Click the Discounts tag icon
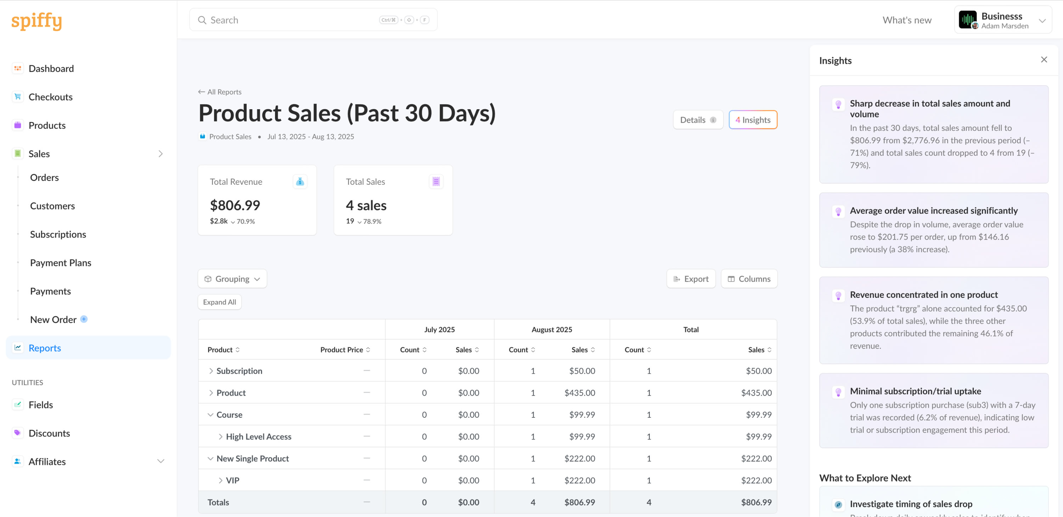The width and height of the screenshot is (1063, 517). click(x=17, y=433)
